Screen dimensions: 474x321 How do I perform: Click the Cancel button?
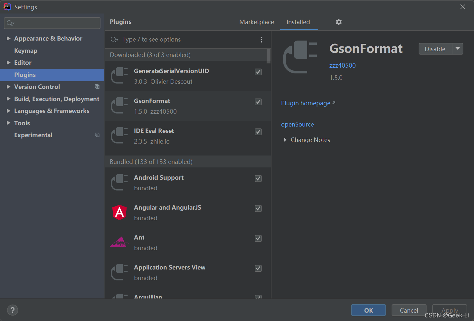tap(409, 310)
